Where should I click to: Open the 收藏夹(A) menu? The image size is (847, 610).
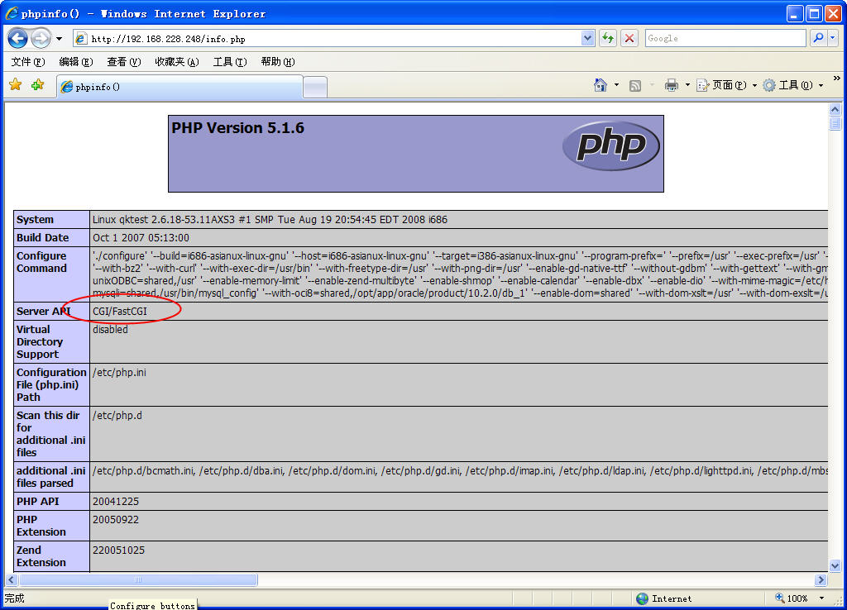[x=176, y=62]
